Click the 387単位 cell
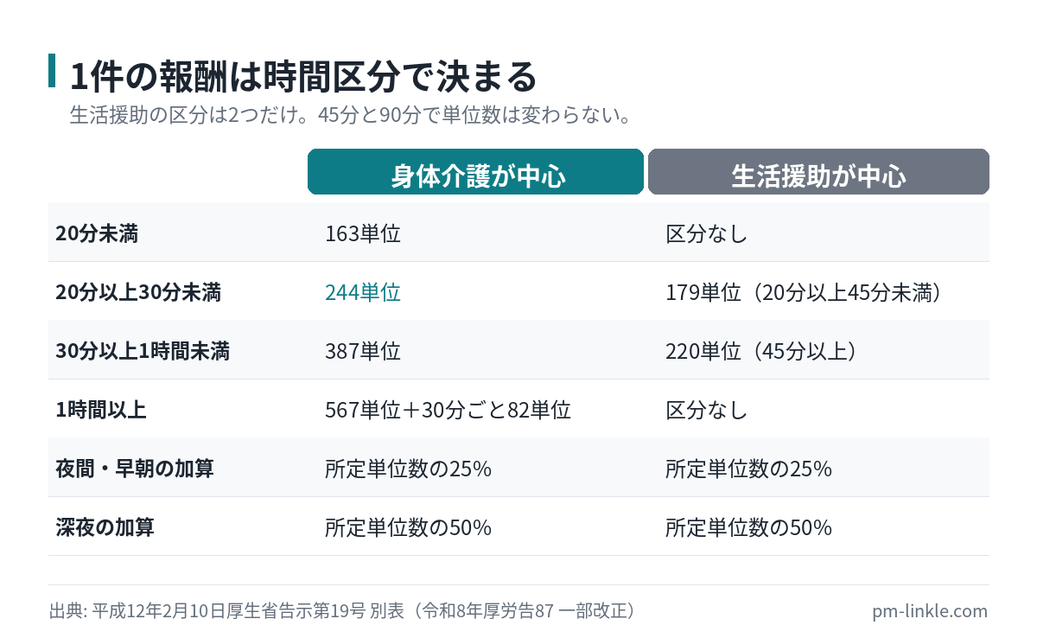This screenshot has height=638, width=1037. [x=363, y=351]
